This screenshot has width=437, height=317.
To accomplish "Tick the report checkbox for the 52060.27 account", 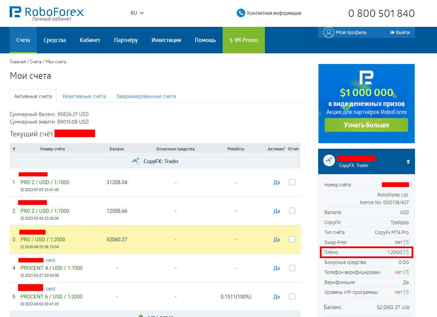I will (x=292, y=240).
